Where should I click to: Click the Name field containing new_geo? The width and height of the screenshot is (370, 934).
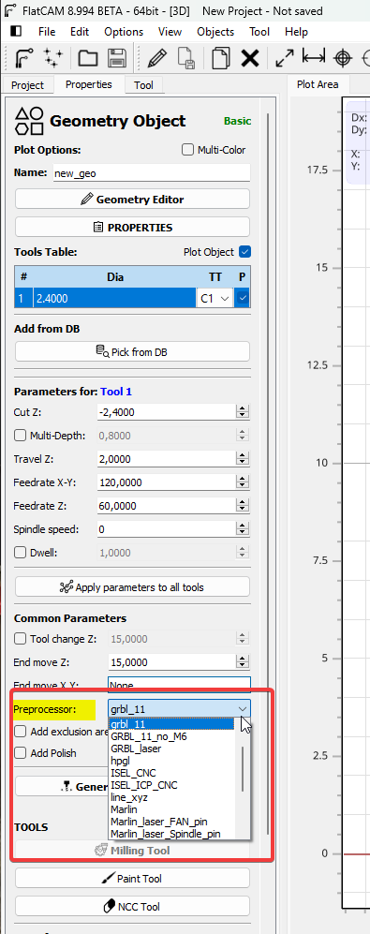pyautogui.click(x=152, y=173)
